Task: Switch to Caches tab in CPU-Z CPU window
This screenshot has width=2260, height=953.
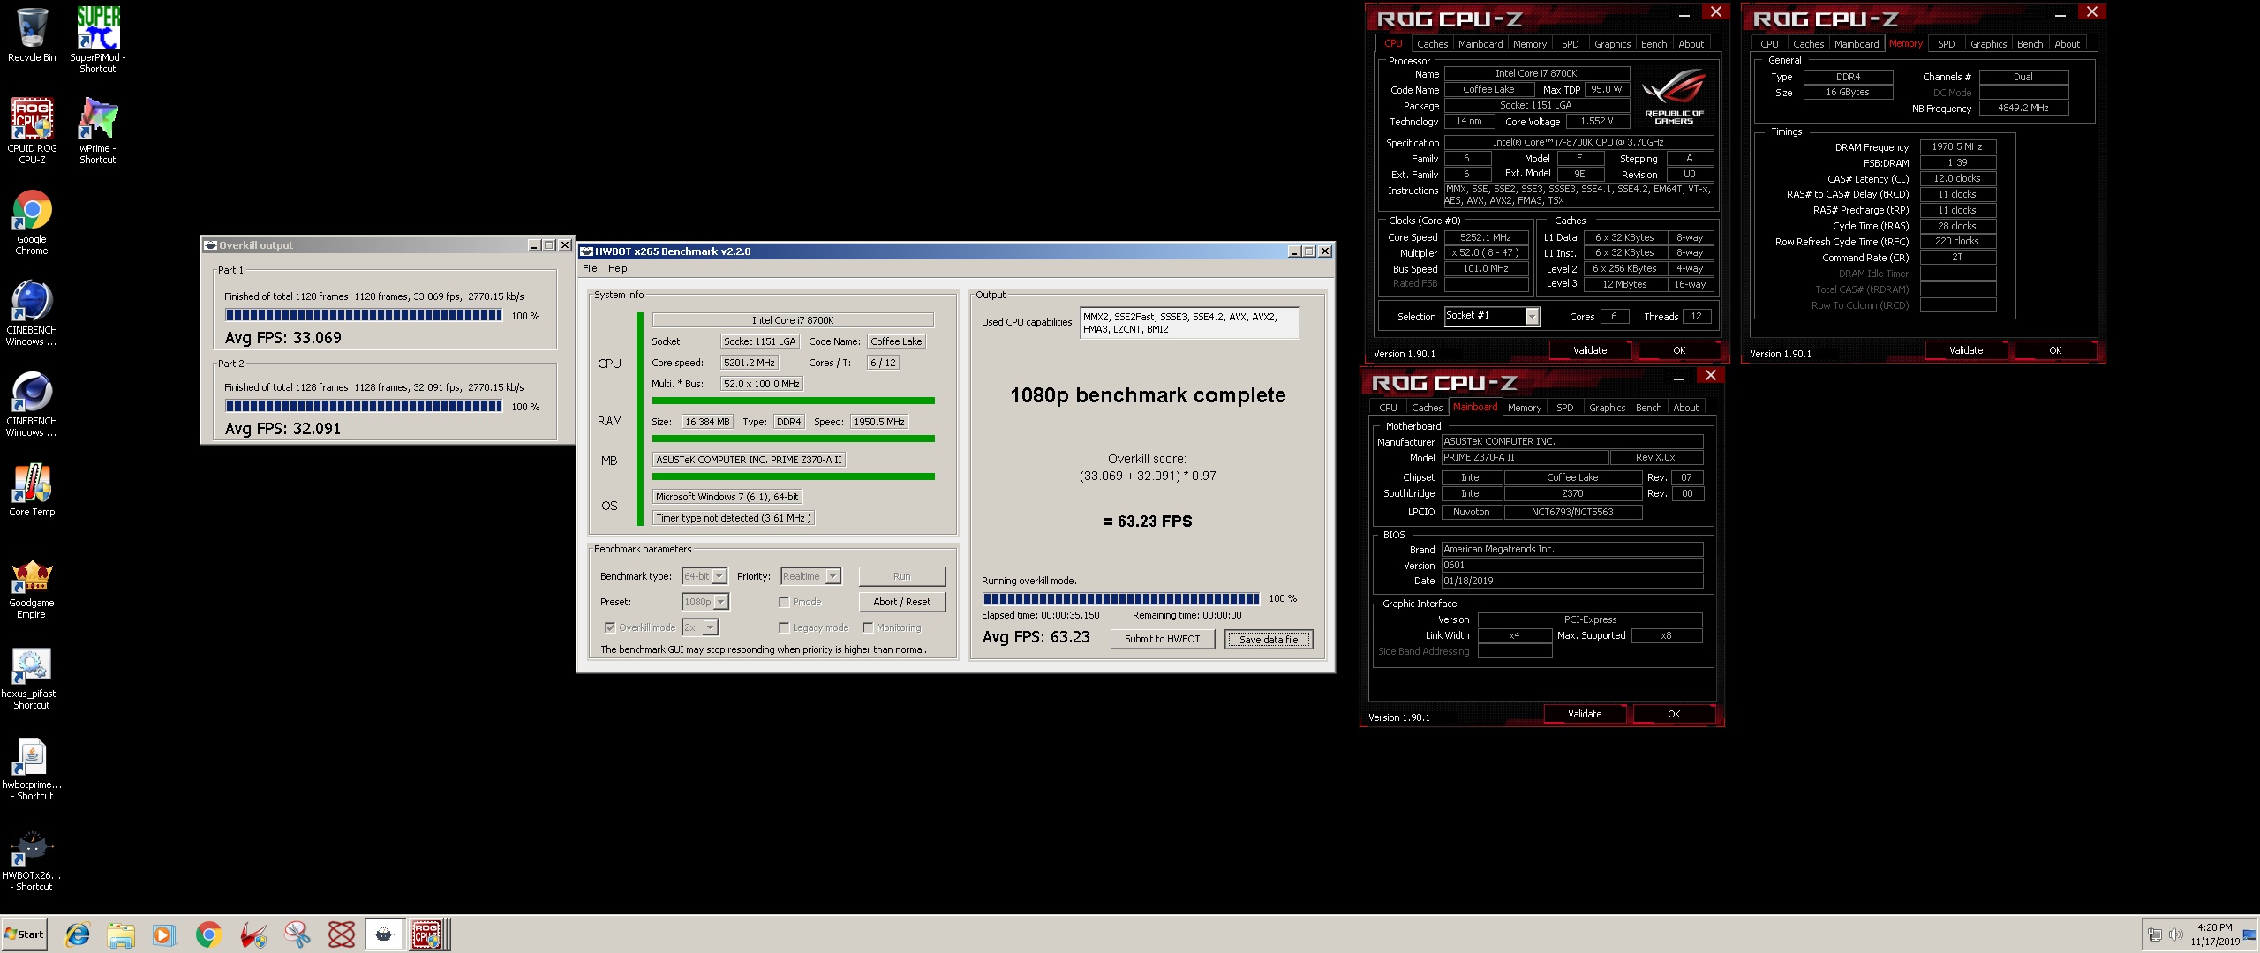Action: (1432, 44)
